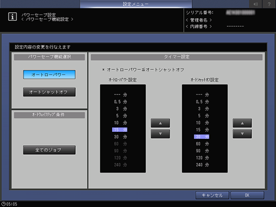This screenshot has height=207, width=276.
Task: Decrease auto low power timer with down arrow
Action: (x=160, y=134)
